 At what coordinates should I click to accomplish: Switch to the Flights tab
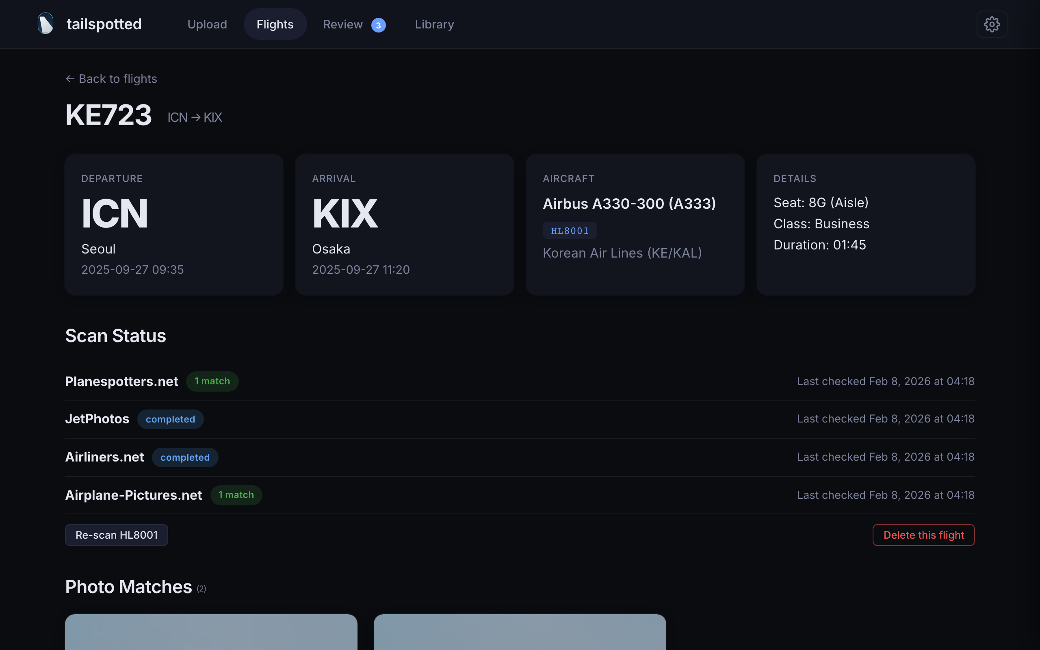click(275, 24)
